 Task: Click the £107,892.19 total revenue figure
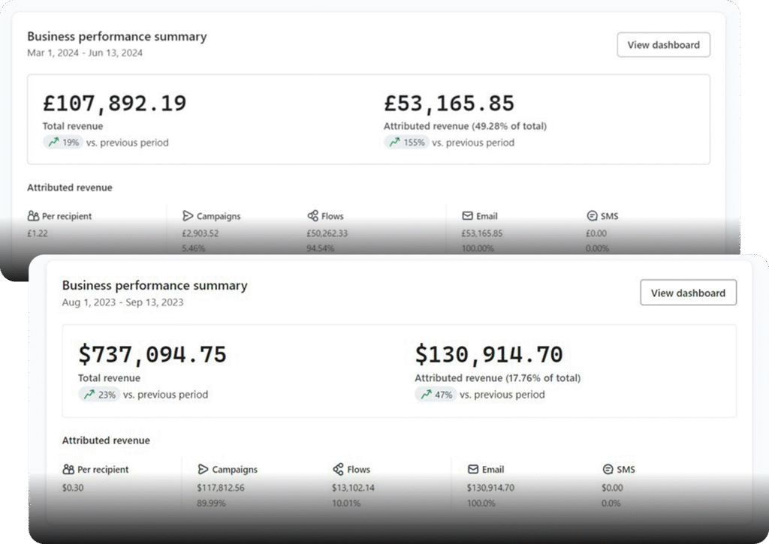115,103
